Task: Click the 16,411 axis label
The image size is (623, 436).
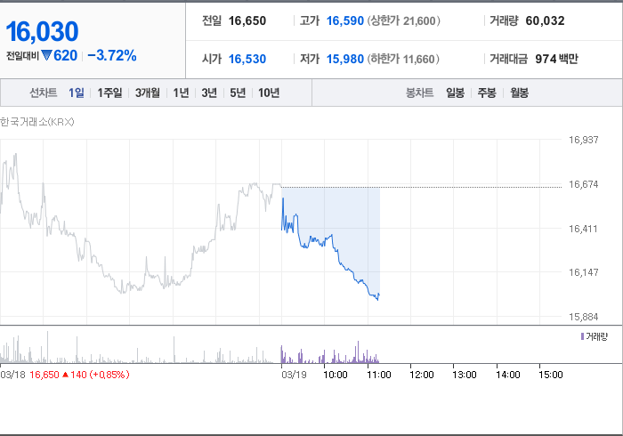Action: [583, 229]
